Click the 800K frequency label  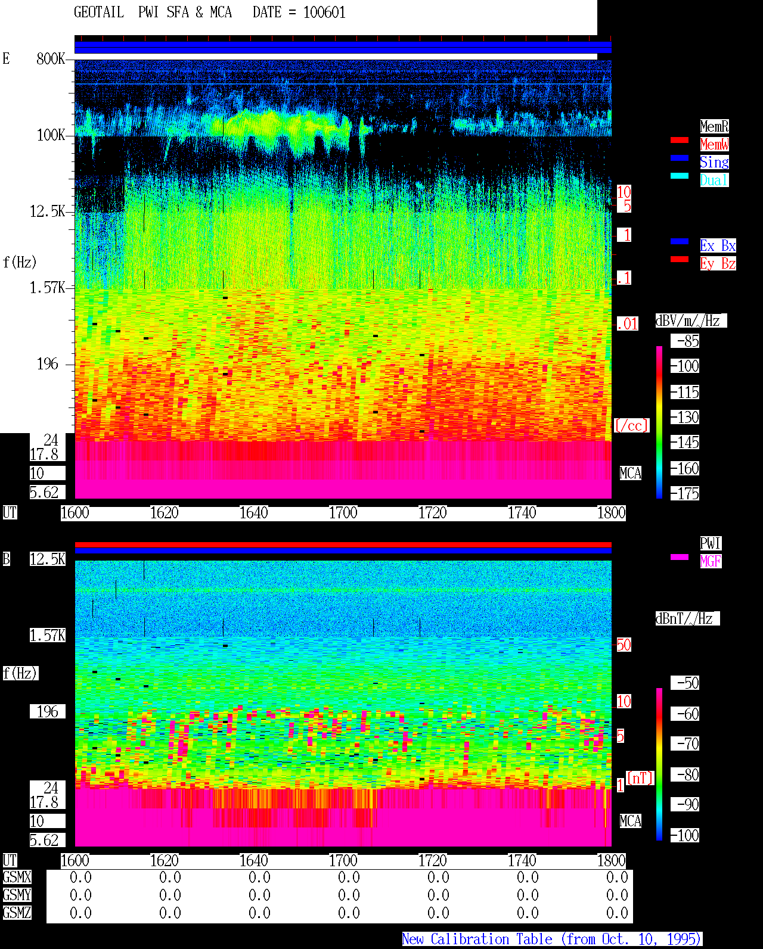coord(51,59)
